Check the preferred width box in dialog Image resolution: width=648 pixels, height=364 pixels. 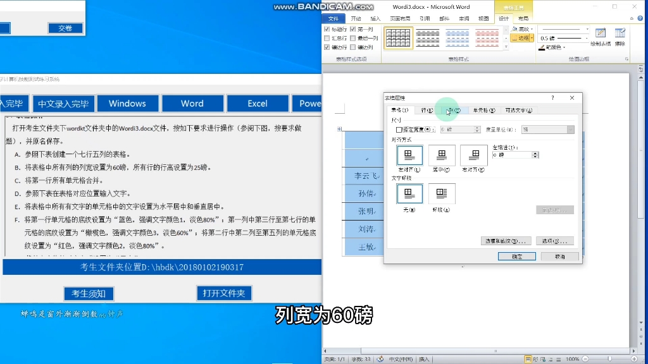(398, 130)
